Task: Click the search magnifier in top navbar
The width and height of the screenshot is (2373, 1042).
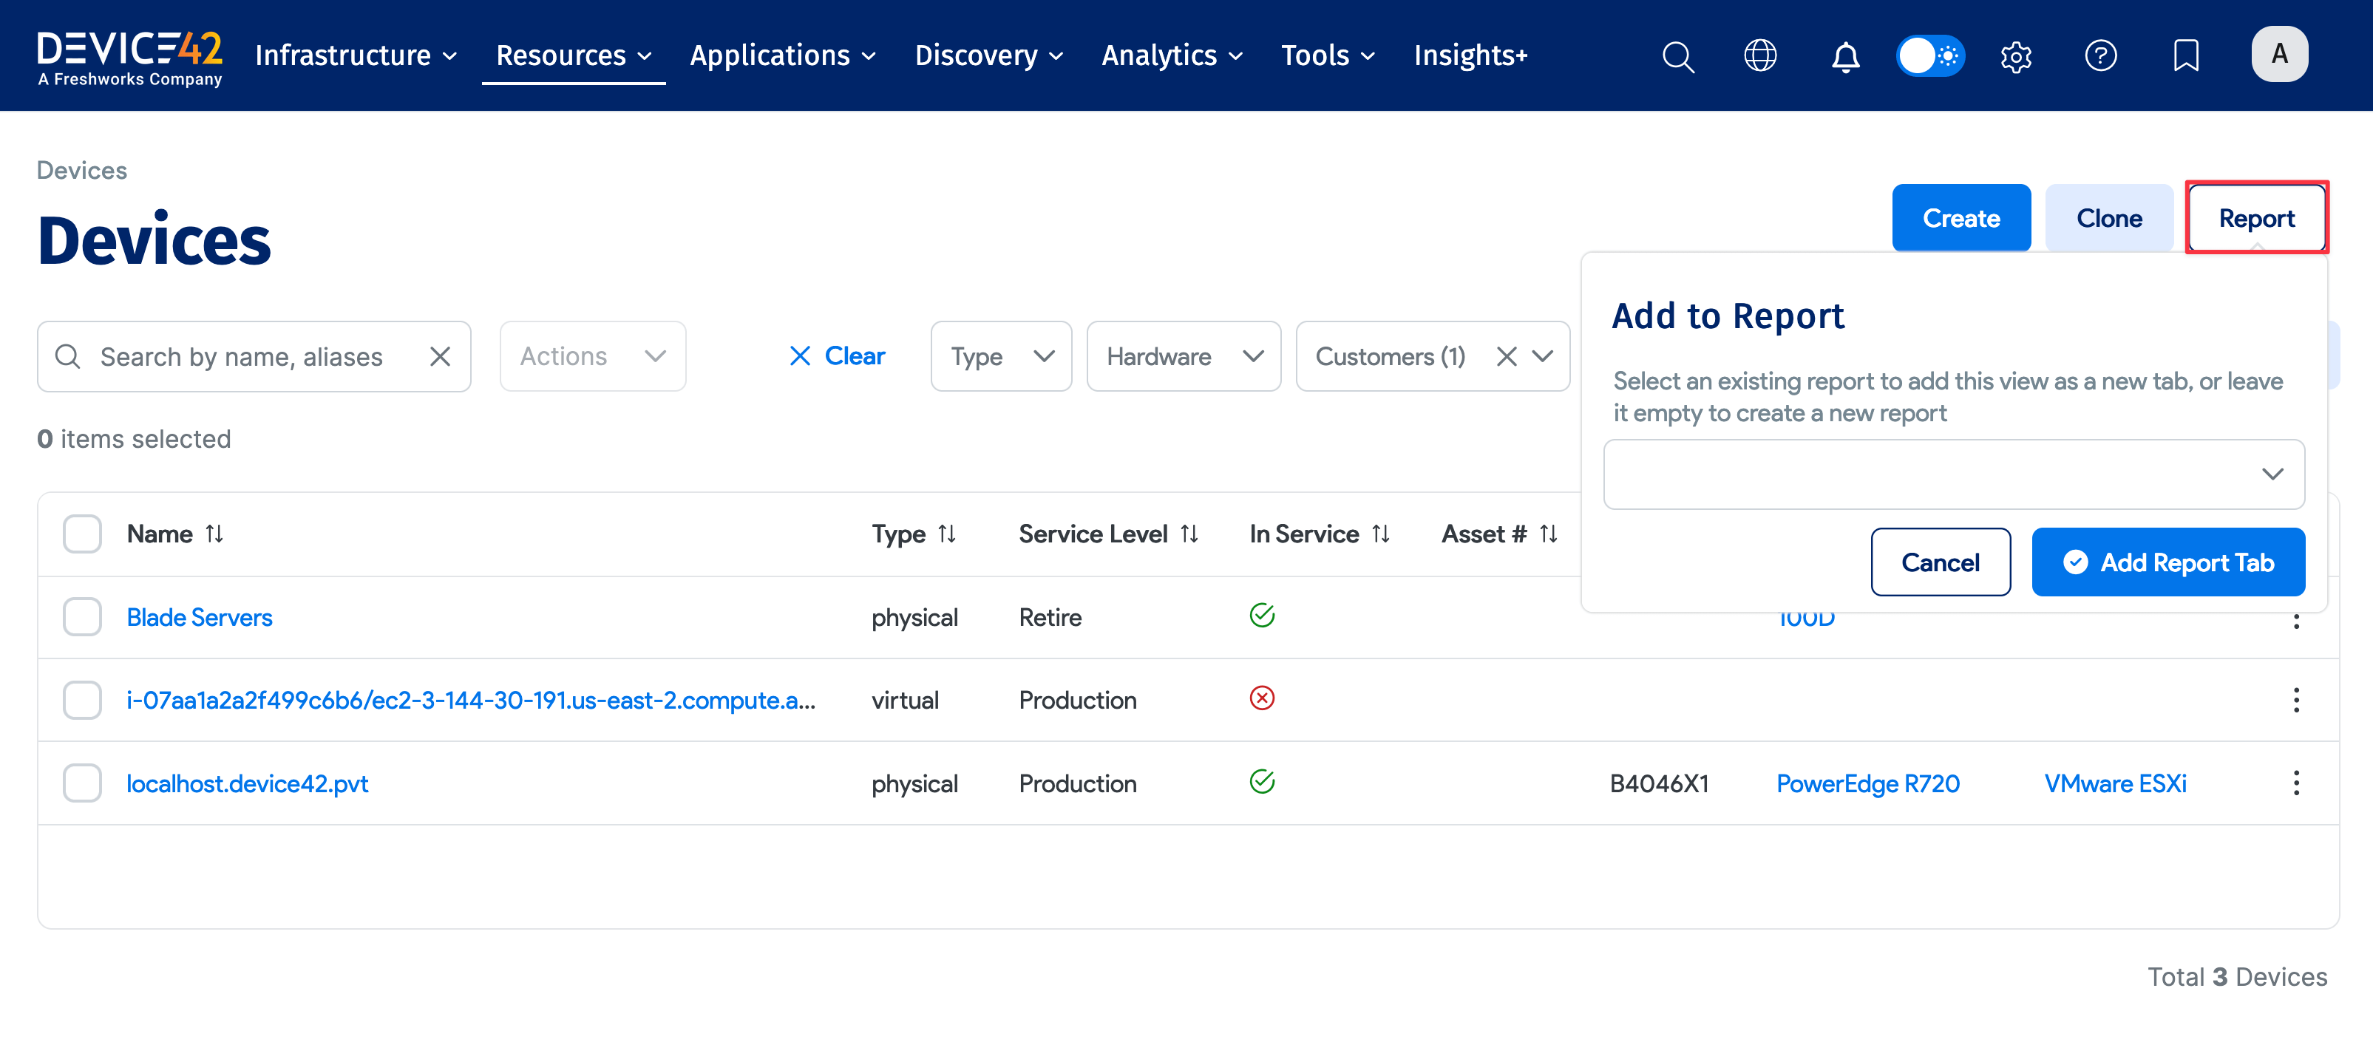Action: (1677, 56)
